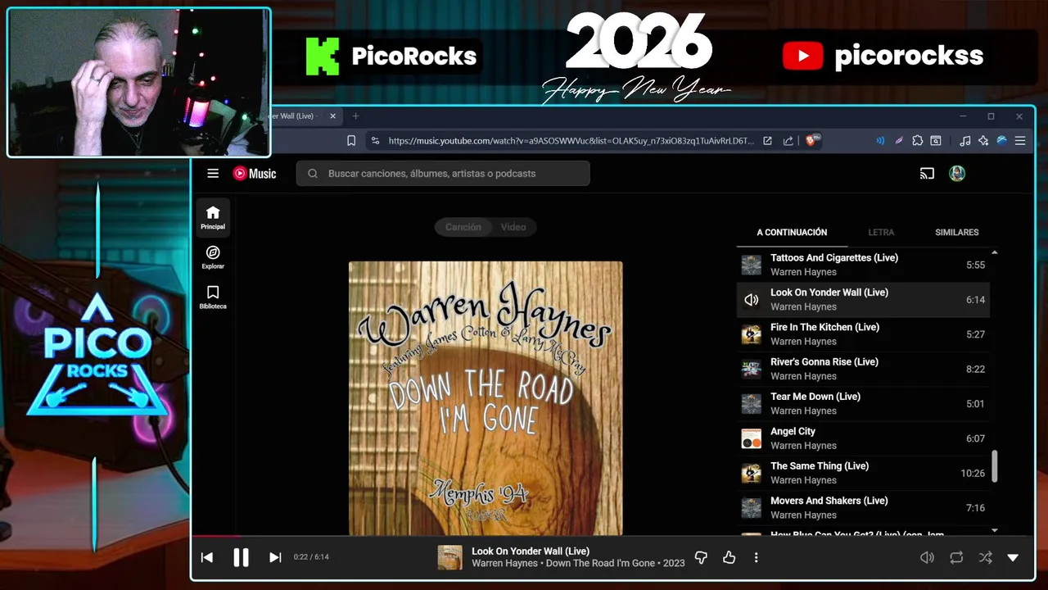Open the Brave Shields icon

point(813,140)
